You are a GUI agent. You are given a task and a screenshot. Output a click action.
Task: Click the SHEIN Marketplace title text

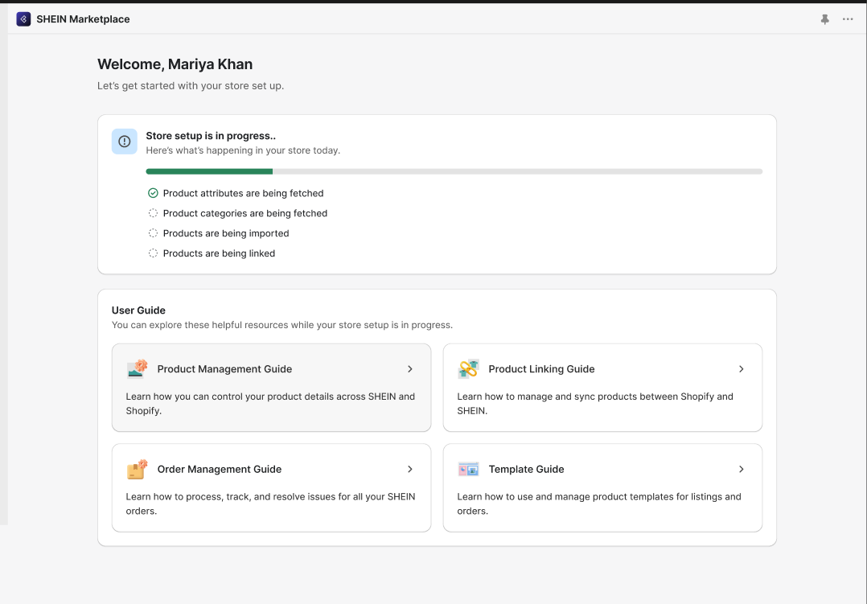[x=83, y=19]
